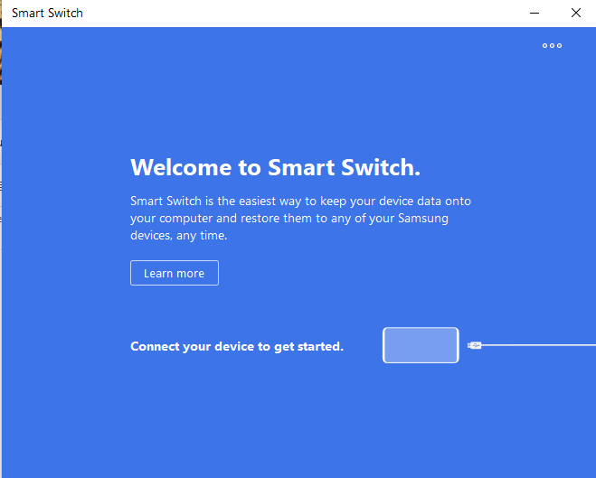Click the 'Connect your device to get started' text

tap(237, 346)
